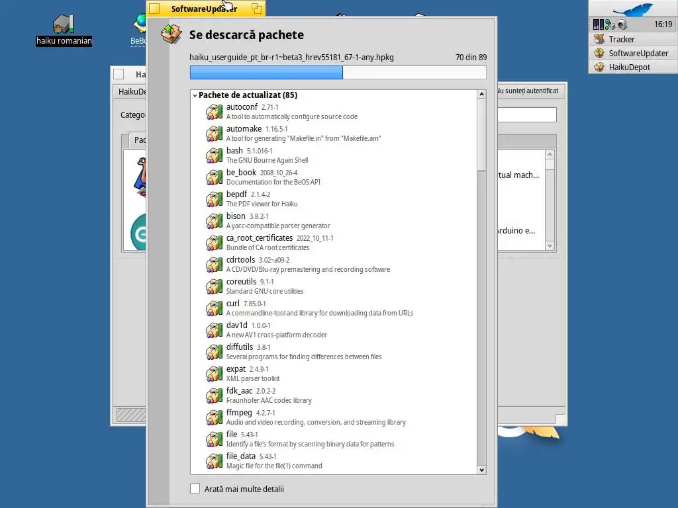Click the HaikuDepot icon in Deskbar
678x508 pixels.
pyautogui.click(x=599, y=67)
